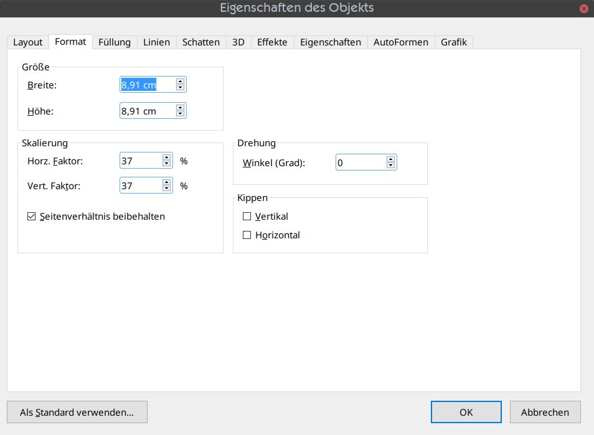This screenshot has width=594, height=435.
Task: Open the Grafik tab
Action: 454,42
